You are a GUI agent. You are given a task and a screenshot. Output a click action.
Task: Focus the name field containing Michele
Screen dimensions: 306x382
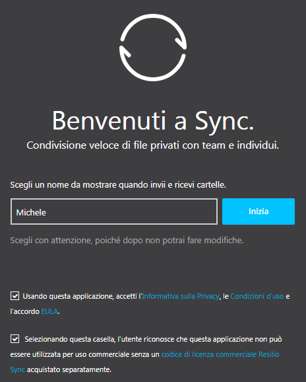[x=114, y=211]
